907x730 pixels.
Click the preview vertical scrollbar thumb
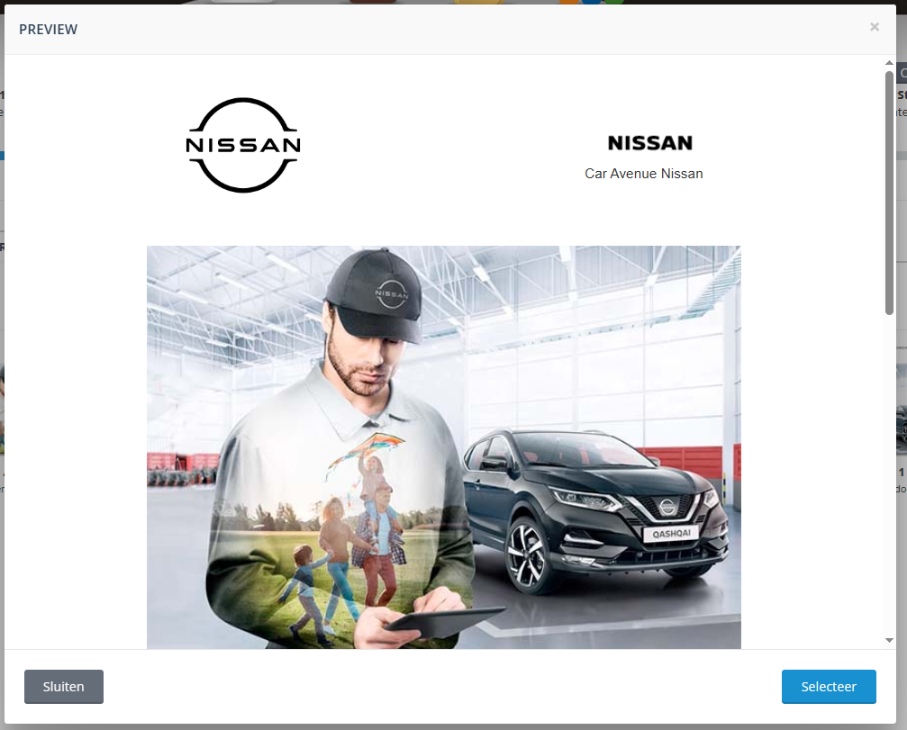pyautogui.click(x=889, y=193)
